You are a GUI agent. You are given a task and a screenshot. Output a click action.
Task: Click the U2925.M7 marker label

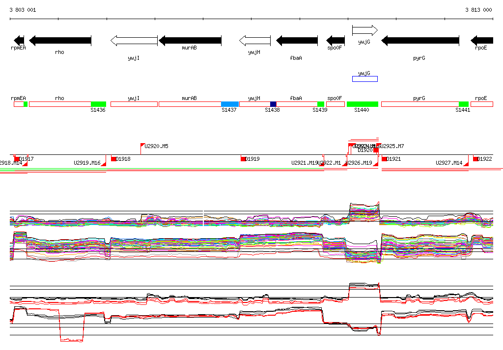(392, 146)
